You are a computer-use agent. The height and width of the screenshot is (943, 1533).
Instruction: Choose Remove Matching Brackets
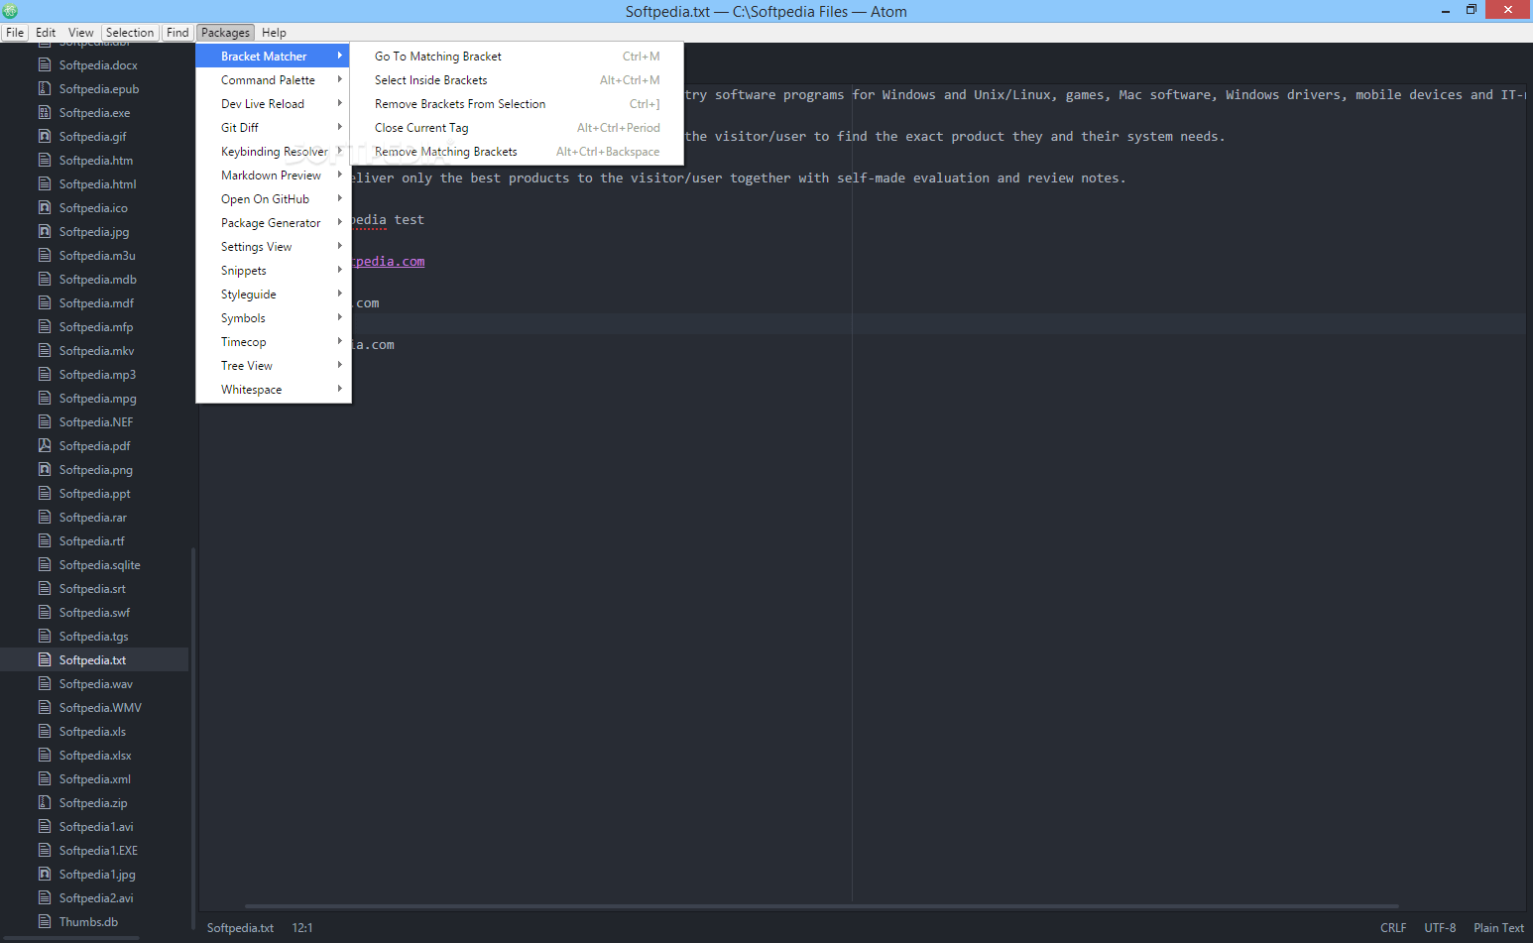coord(517,152)
